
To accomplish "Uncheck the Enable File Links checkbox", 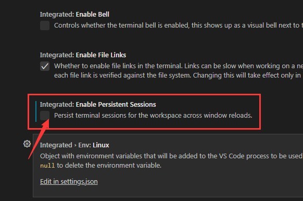I will pyautogui.click(x=45, y=66).
